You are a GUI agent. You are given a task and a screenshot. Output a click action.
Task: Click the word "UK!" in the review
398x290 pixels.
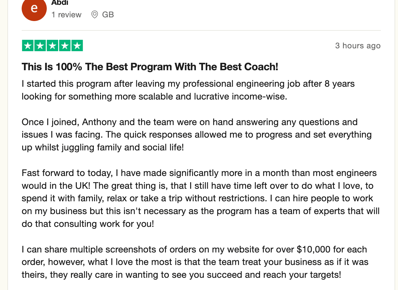click(83, 186)
